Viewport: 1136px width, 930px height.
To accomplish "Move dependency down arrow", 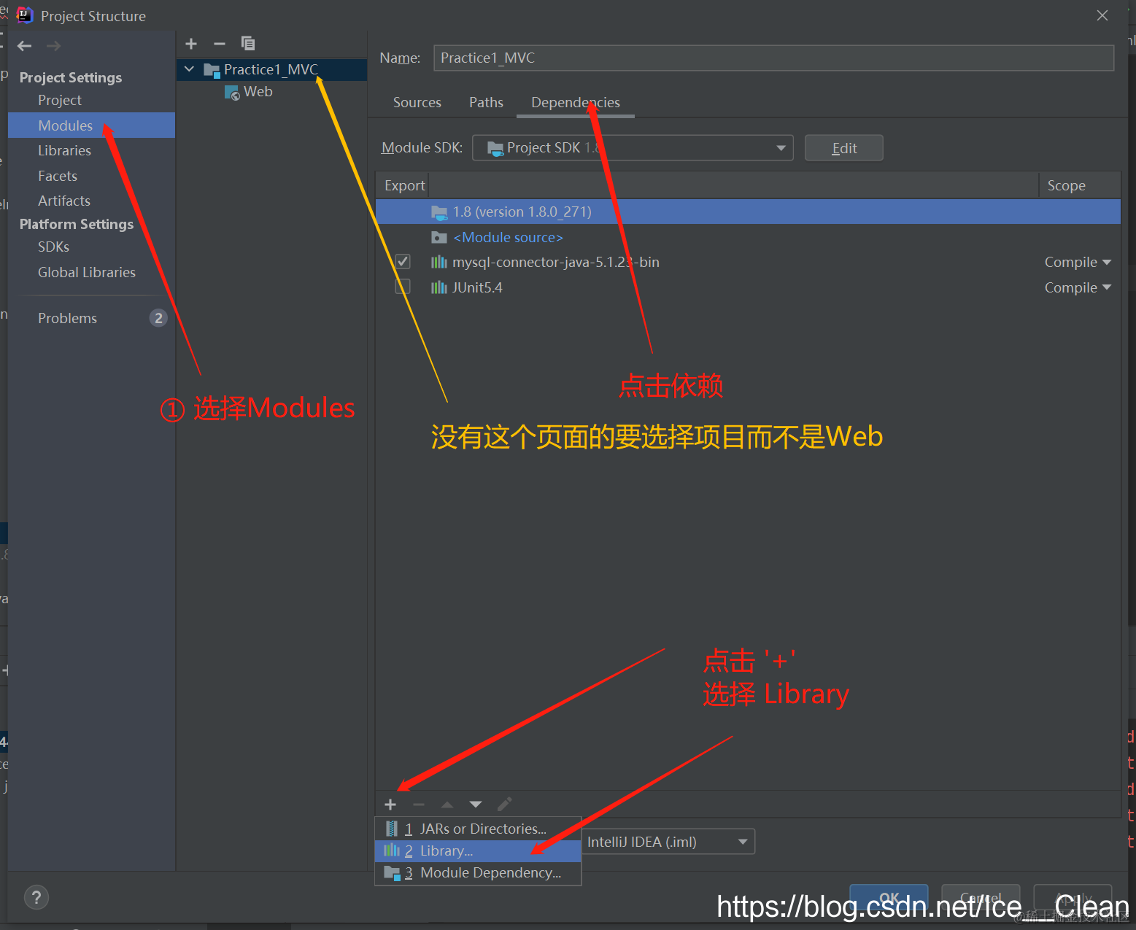I will coord(476,805).
